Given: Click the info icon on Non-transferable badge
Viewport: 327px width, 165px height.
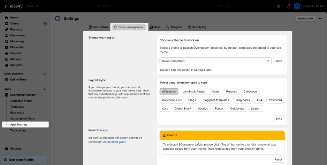Looking at the screenshot, I should pos(6,160).
